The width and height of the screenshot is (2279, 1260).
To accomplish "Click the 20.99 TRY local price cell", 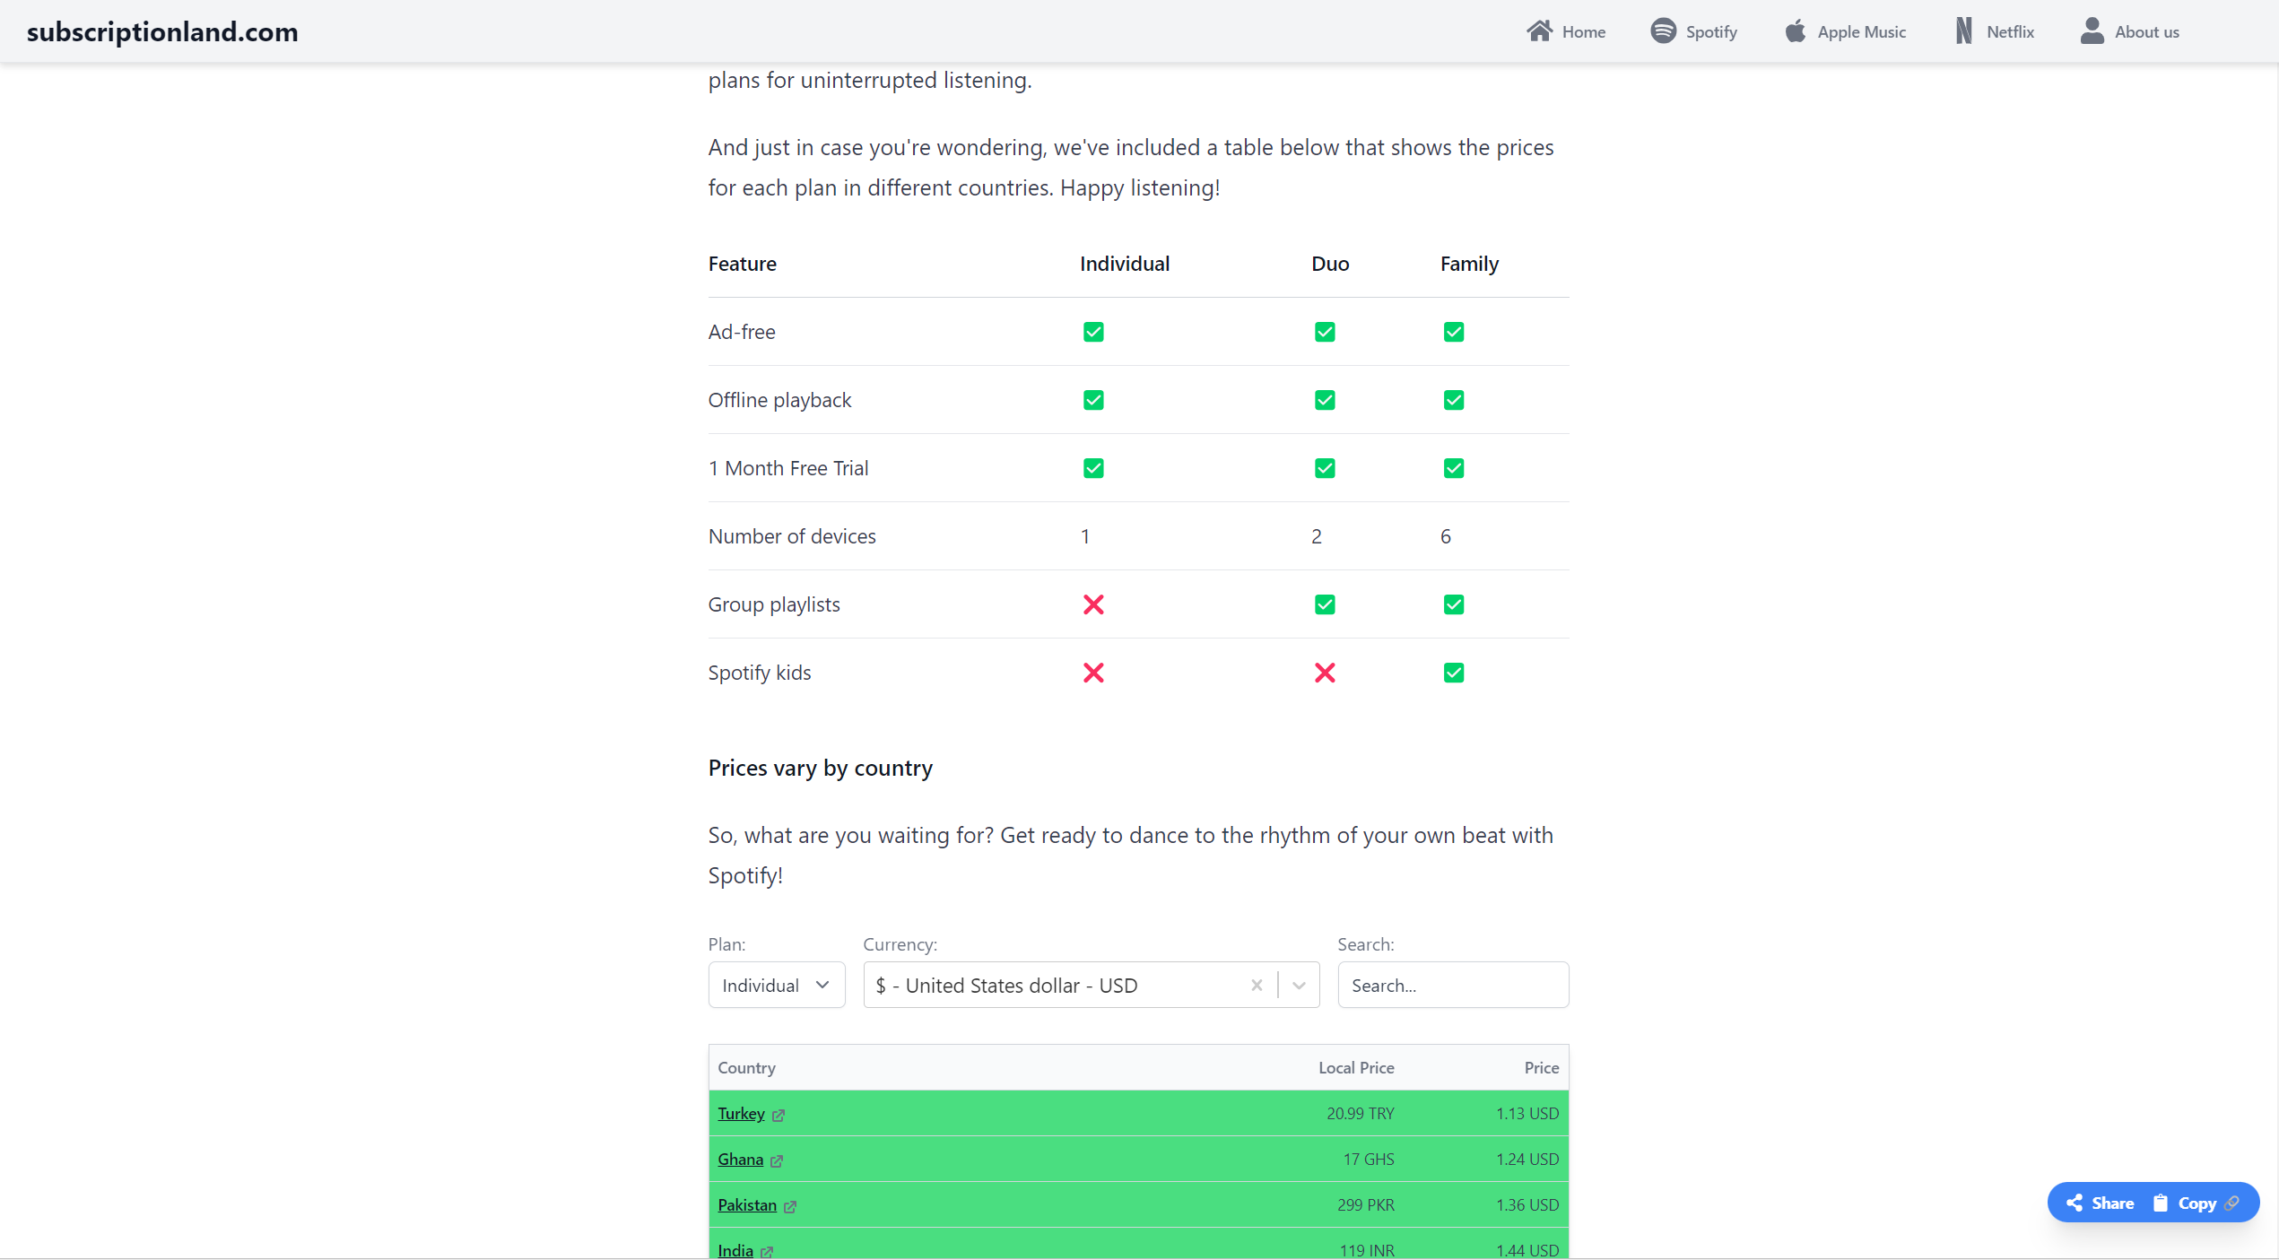I will coord(1361,1114).
